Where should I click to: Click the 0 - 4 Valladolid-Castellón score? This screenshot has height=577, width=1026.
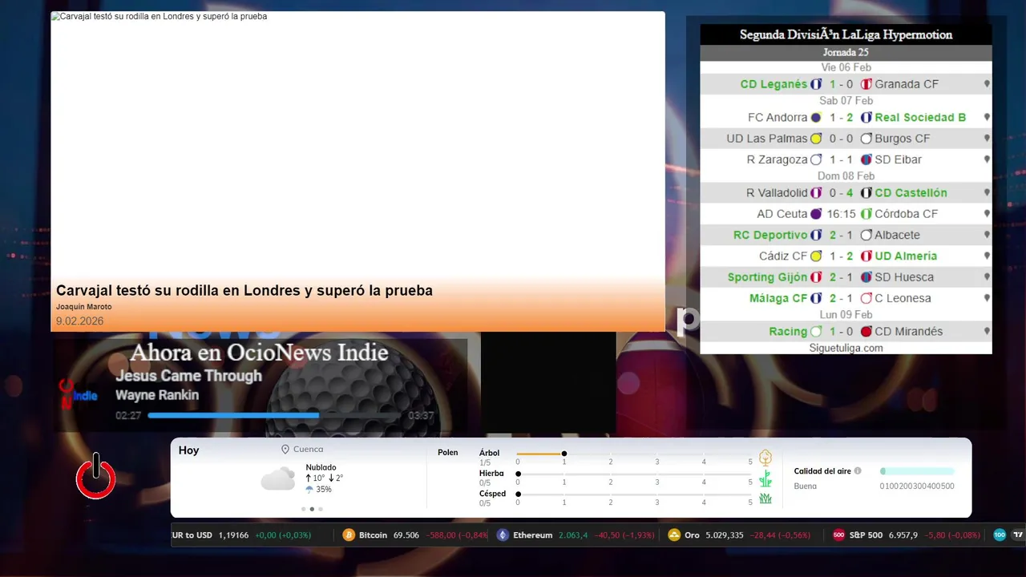click(x=841, y=193)
